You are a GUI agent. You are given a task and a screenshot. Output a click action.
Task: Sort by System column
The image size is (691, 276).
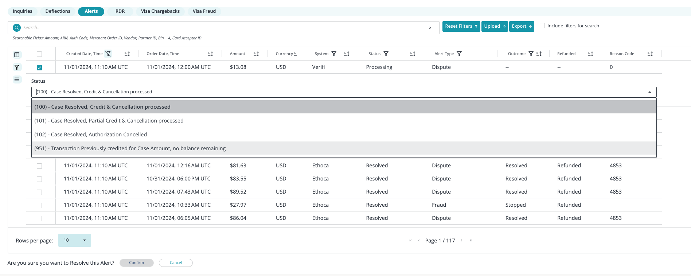click(347, 54)
